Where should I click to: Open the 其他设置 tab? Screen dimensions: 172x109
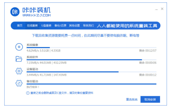click(x=74, y=26)
